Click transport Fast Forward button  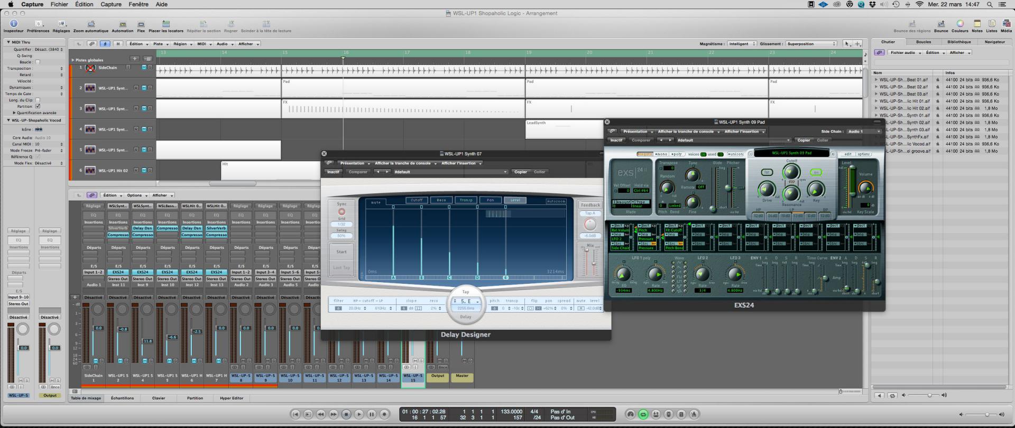tap(334, 414)
